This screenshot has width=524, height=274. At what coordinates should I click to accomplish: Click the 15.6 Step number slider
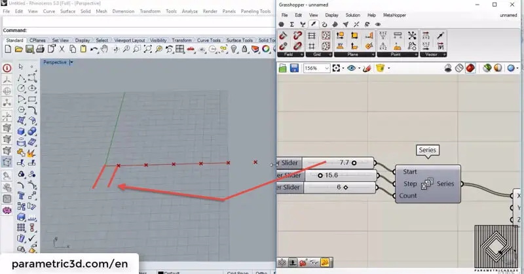pyautogui.click(x=327, y=175)
